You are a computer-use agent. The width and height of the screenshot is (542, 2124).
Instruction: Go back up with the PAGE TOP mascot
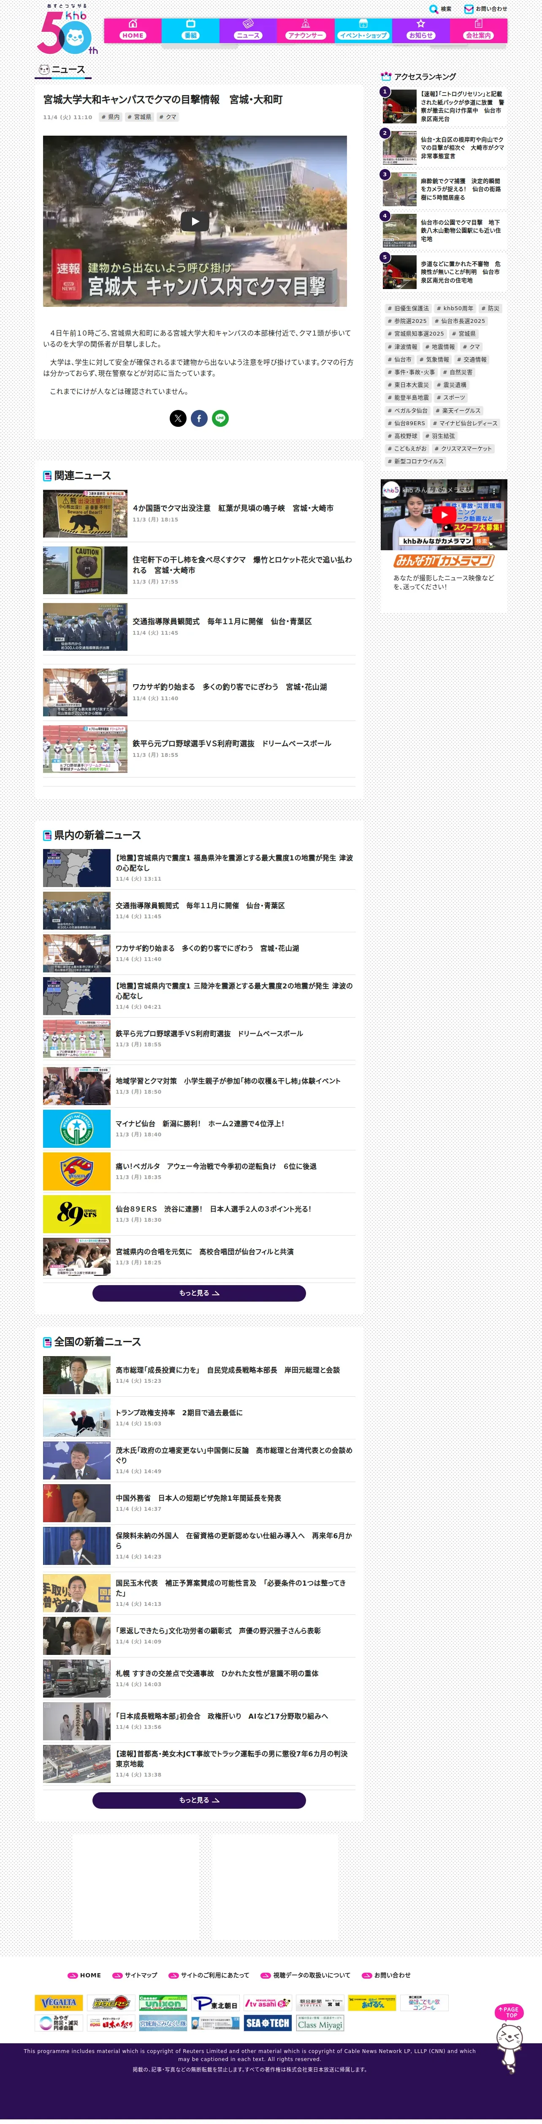509,2038
